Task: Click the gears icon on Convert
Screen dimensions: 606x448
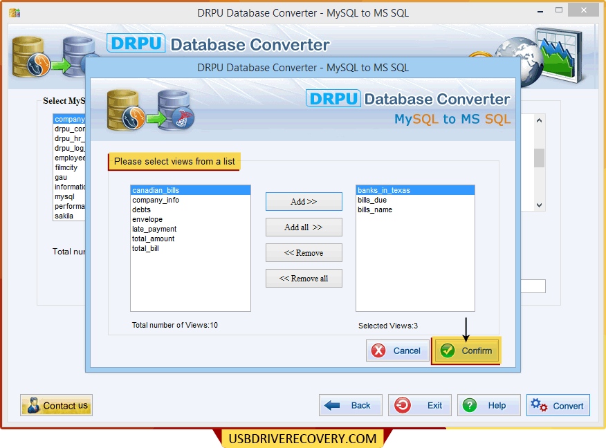Action: (539, 406)
